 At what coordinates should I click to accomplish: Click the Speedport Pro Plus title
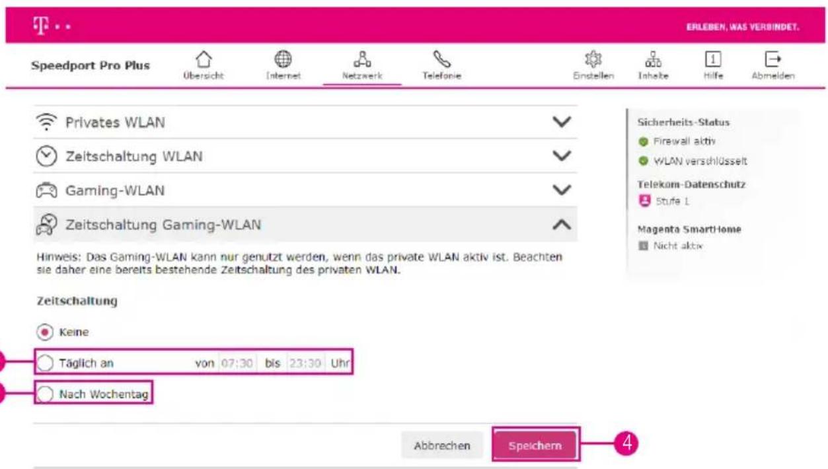[x=91, y=65]
